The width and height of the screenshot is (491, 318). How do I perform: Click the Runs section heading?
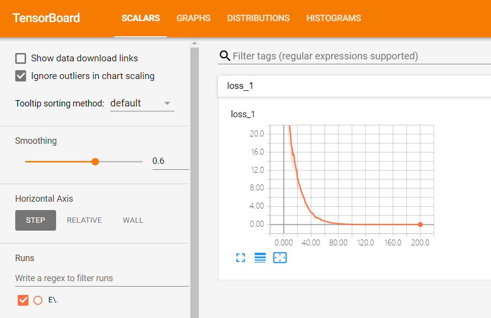point(25,258)
